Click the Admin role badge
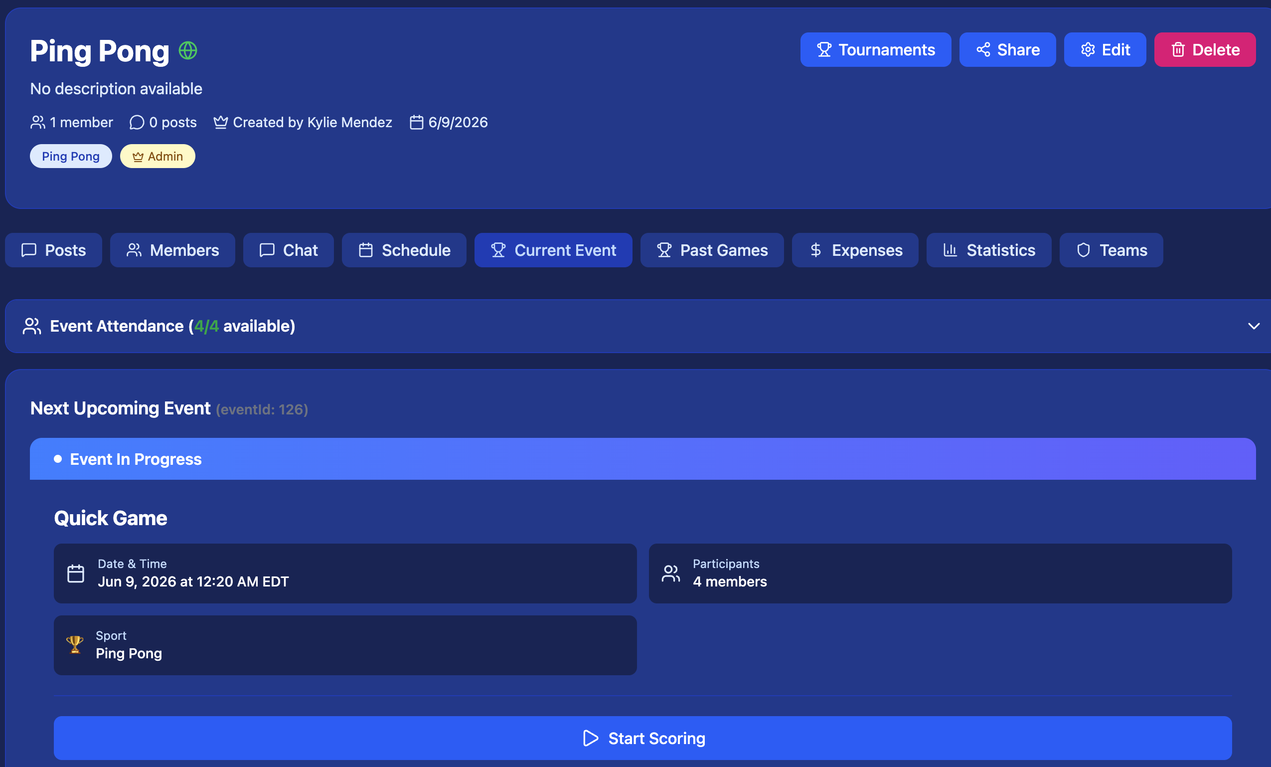 click(x=158, y=156)
